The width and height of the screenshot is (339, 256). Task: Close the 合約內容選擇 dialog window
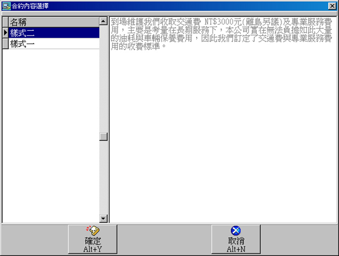[332, 6]
